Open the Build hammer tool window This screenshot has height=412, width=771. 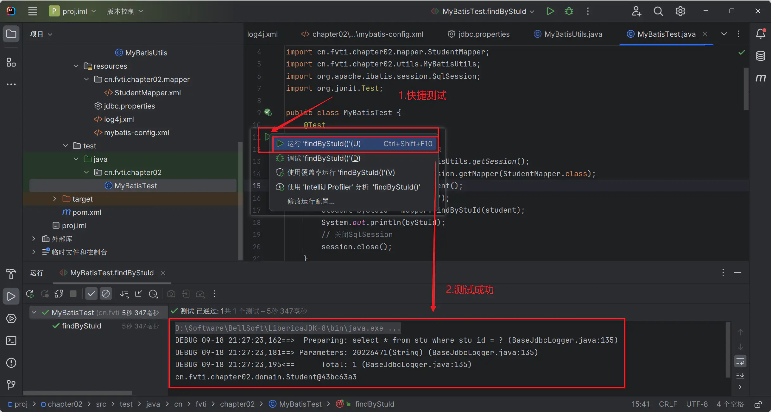coord(11,274)
